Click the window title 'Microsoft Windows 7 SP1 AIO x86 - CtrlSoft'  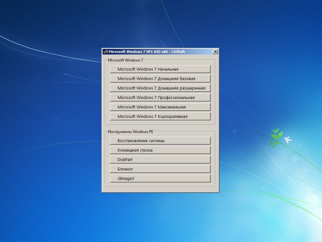[147, 52]
